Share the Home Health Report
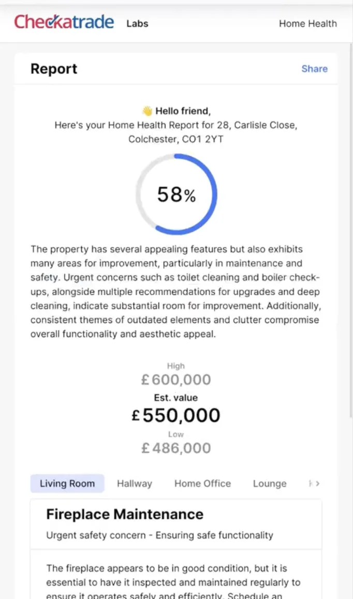This screenshot has width=353, height=599. coord(314,69)
